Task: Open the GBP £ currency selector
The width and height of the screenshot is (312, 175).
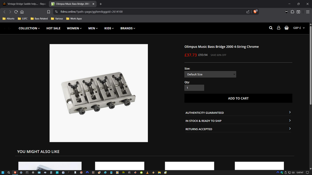Action: 299,28
